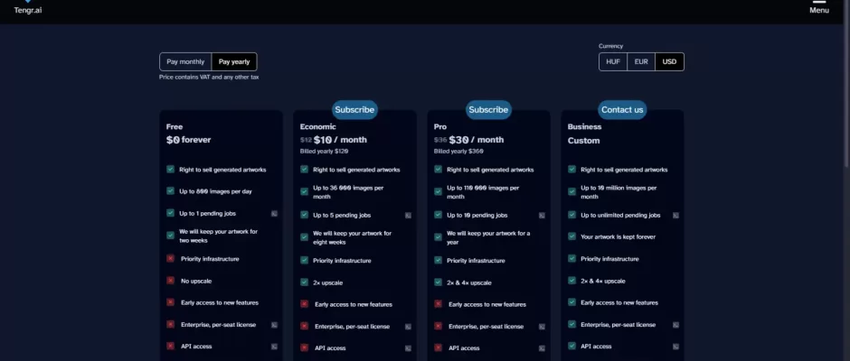Click red cross icon for Free 'No upscale'
Image resolution: width=850 pixels, height=361 pixels.
(x=170, y=281)
